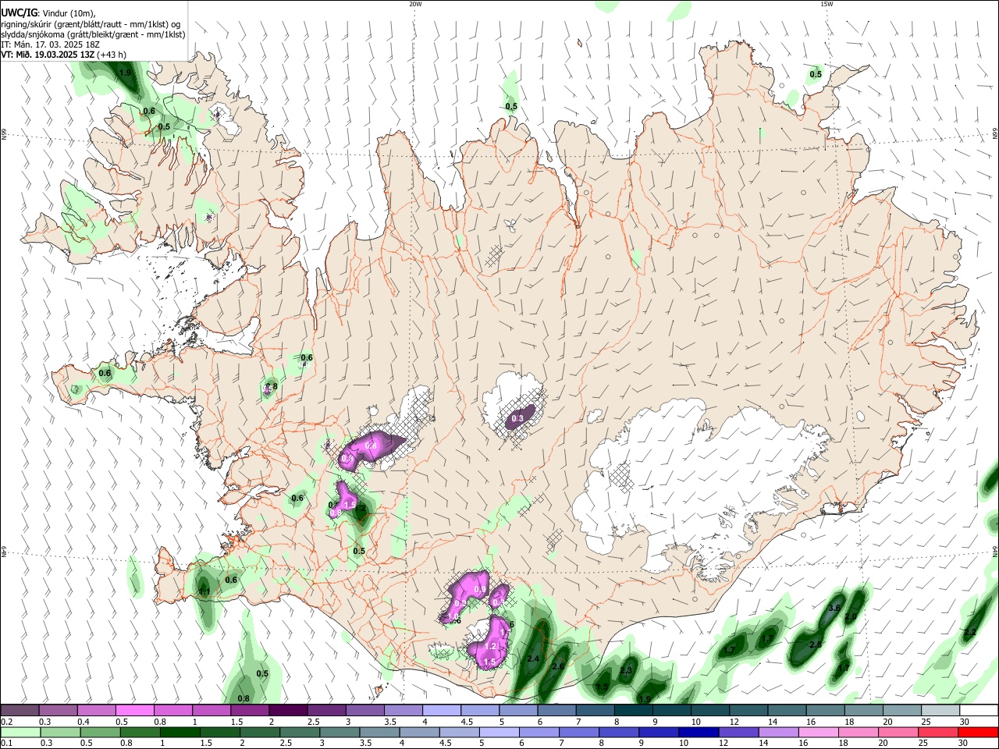Click the 'rigning/skúrir' legend description line
The height and width of the screenshot is (749, 999).
(x=91, y=24)
